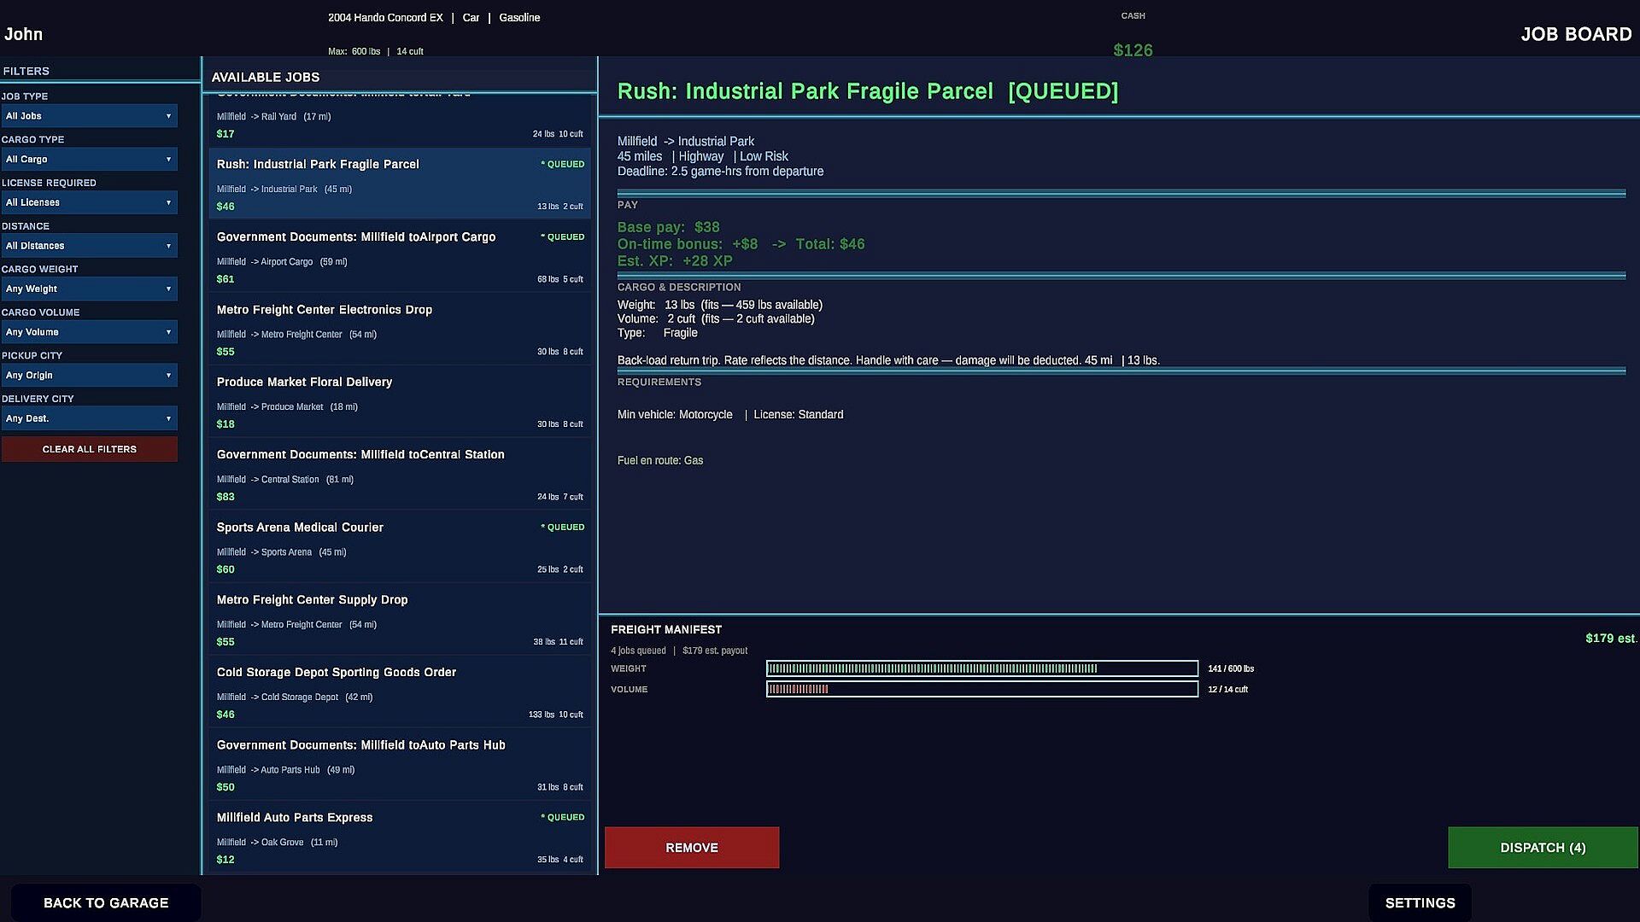Click the manifest volume progress bar
The height and width of the screenshot is (922, 1640).
(x=982, y=689)
